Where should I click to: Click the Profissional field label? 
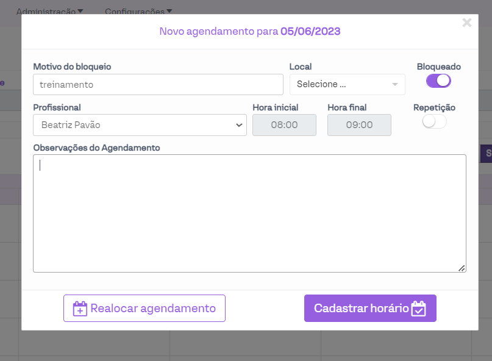pos(57,107)
